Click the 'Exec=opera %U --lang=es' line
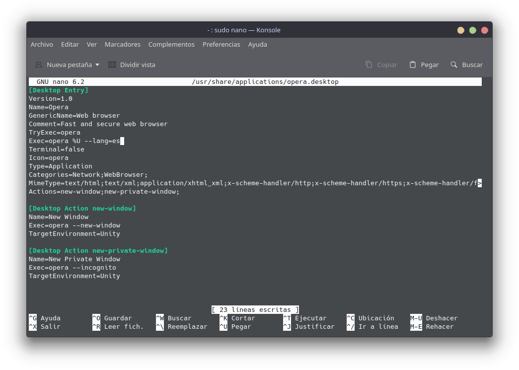This screenshot has width=519, height=370. [x=74, y=141]
